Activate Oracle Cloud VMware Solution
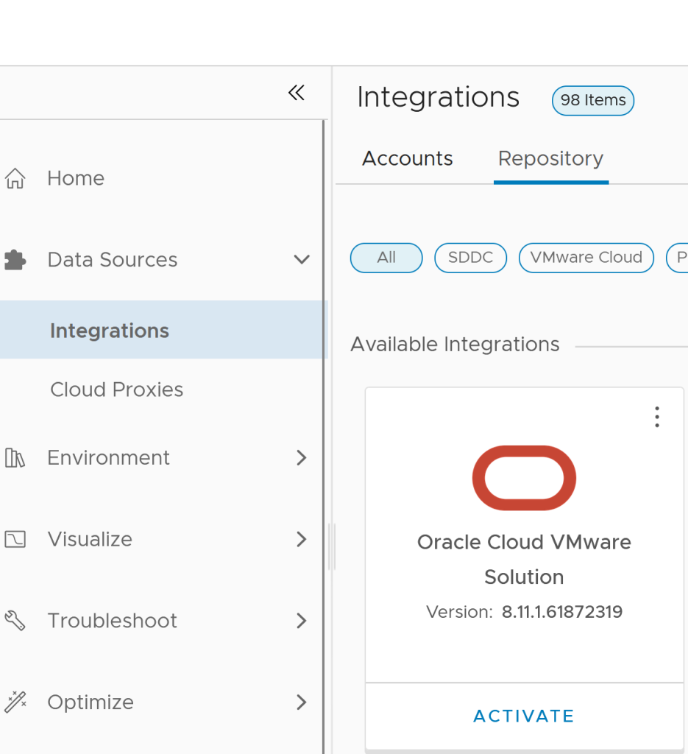Image resolution: width=688 pixels, height=754 pixels. tap(524, 716)
